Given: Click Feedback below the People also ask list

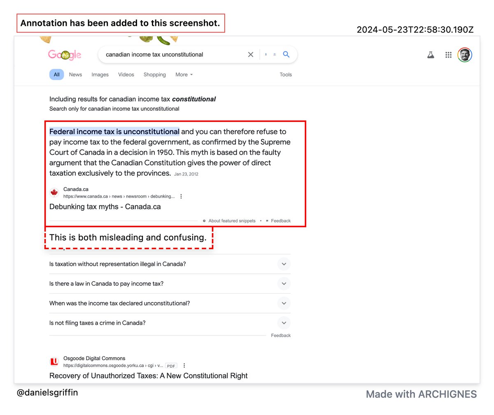Looking at the screenshot, I should point(281,336).
